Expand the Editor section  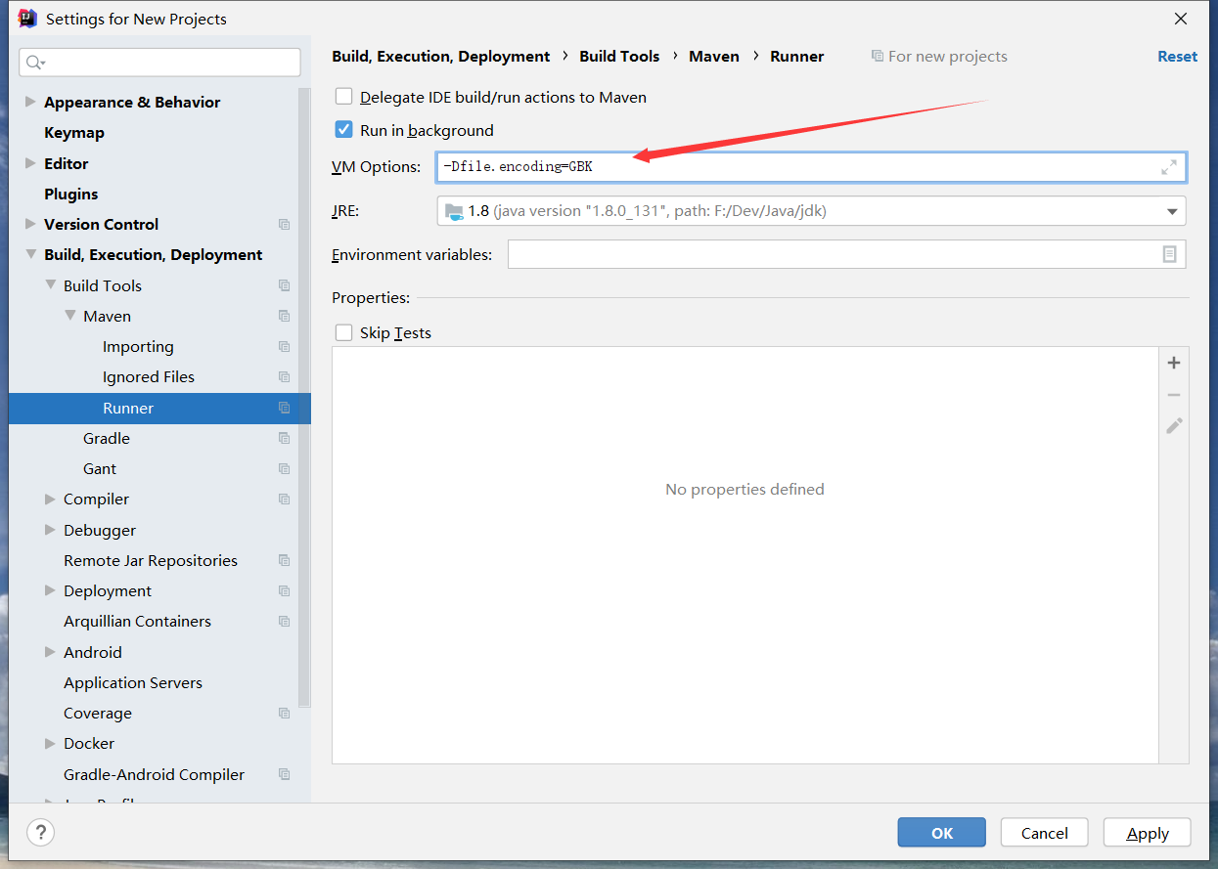click(x=30, y=163)
